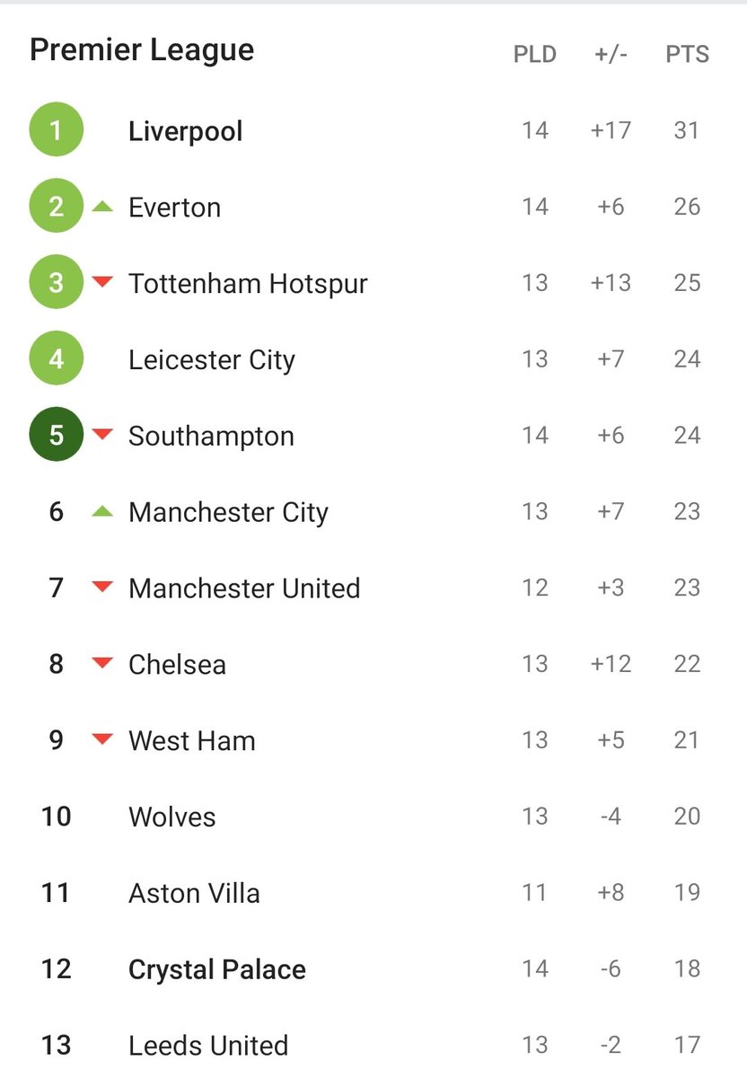Click West Ham's red down arrow
This screenshot has width=747, height=1078.
coord(103,740)
